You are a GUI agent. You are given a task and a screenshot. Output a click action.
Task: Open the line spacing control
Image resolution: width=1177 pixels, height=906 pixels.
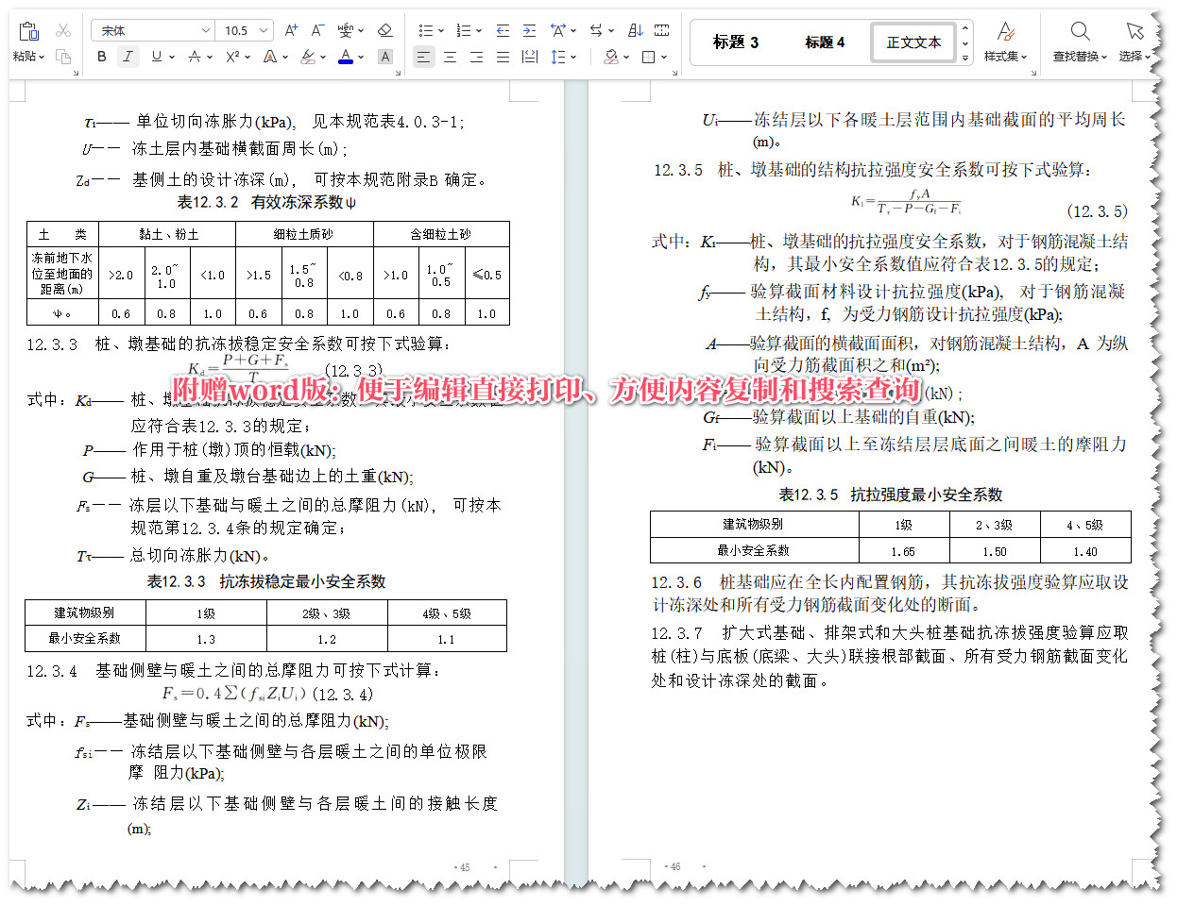(x=560, y=58)
